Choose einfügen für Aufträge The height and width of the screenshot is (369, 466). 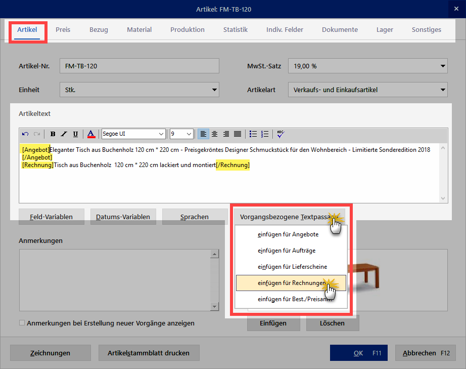[x=291, y=251]
